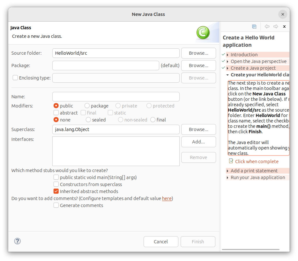This screenshot has width=298, height=261.
Task: Expand Create a Java project step
Action: pyautogui.click(x=227, y=68)
